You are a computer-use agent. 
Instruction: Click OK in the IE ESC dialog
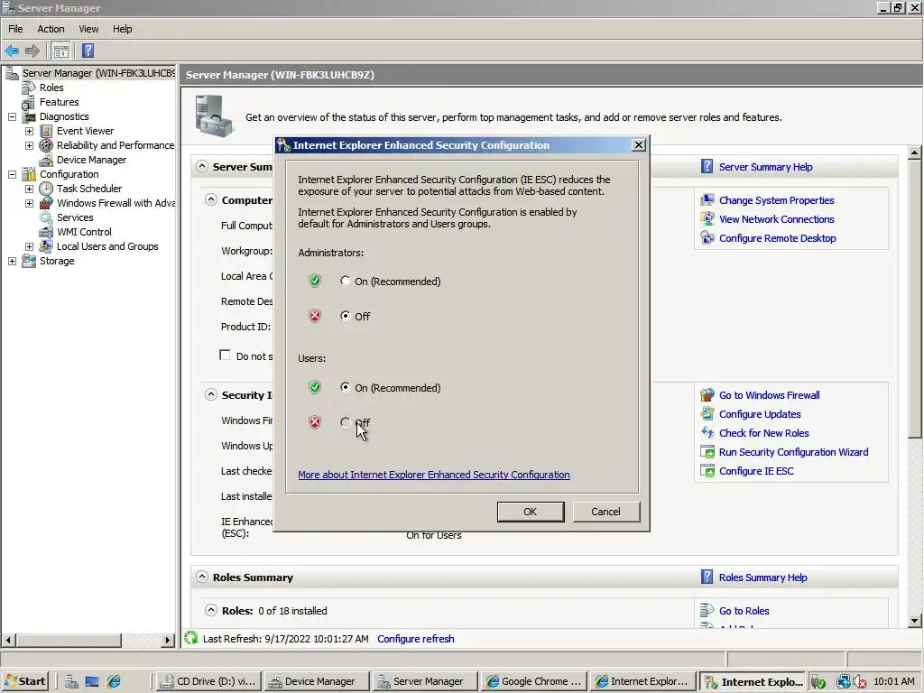[x=531, y=512]
